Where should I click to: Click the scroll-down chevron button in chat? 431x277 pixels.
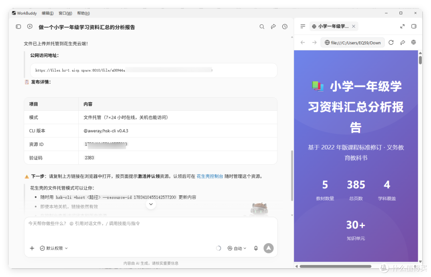pyautogui.click(x=151, y=204)
